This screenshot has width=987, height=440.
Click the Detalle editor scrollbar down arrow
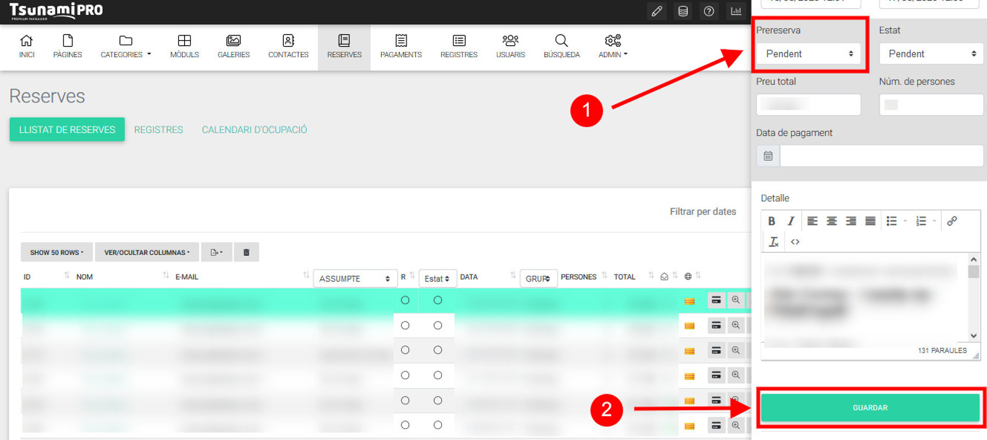pyautogui.click(x=974, y=336)
